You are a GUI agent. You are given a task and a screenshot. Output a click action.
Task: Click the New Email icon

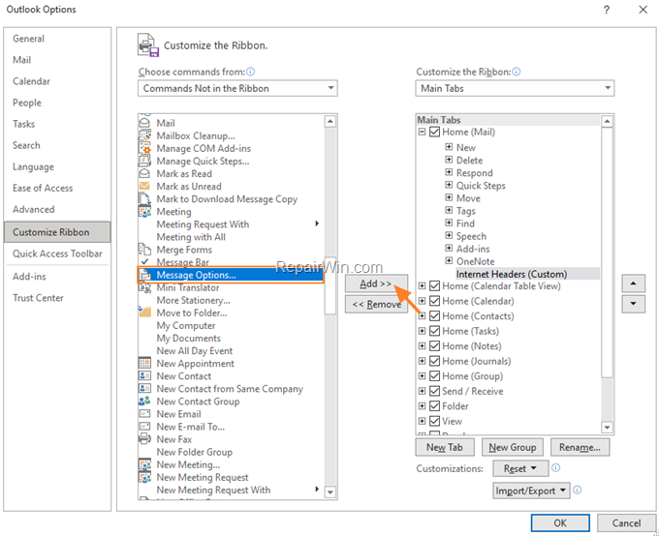pos(144,414)
